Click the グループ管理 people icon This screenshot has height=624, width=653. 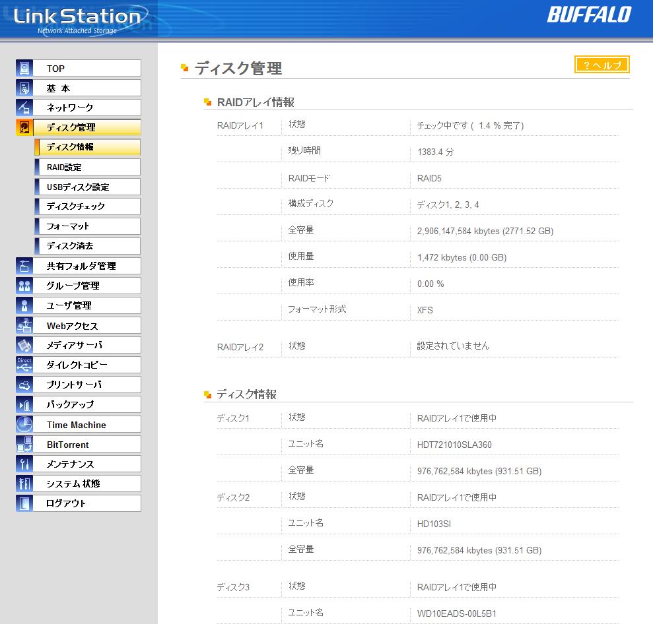click(24, 286)
